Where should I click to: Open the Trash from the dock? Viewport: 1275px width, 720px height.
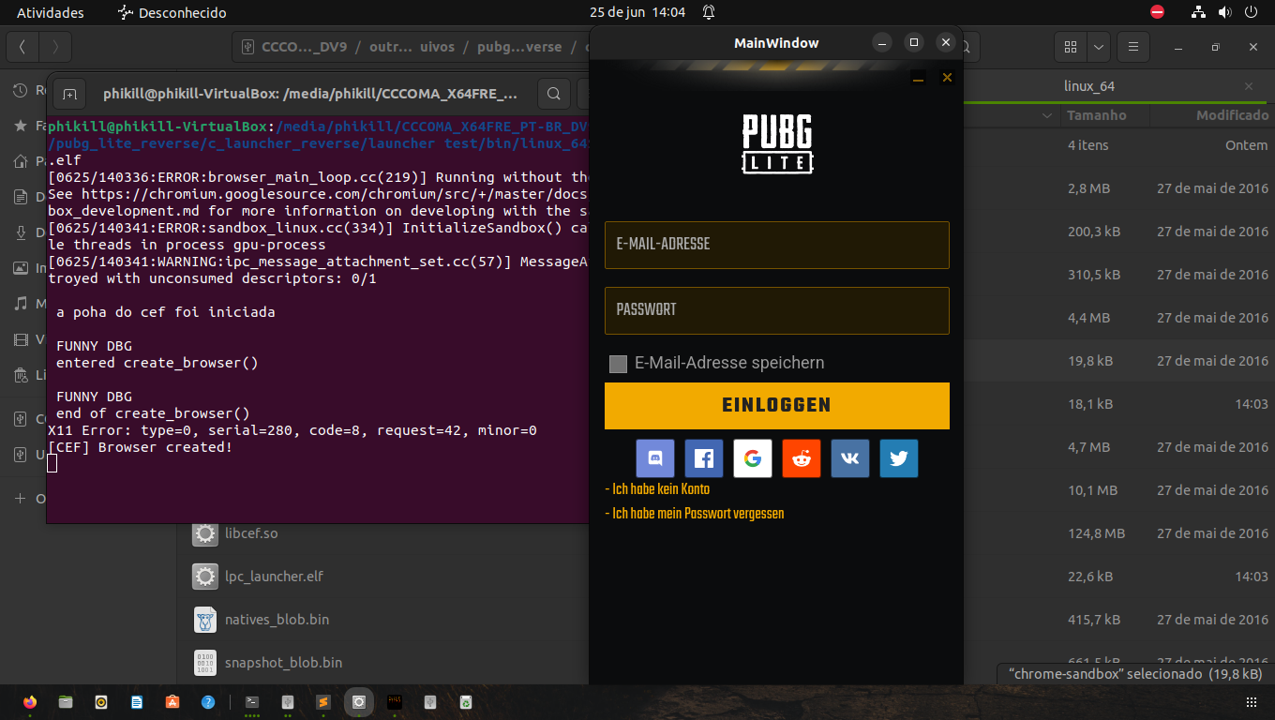point(466,701)
